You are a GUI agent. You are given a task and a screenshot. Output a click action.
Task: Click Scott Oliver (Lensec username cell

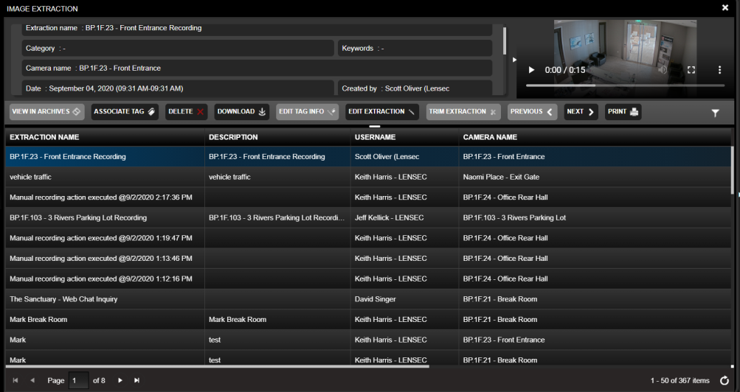click(x=404, y=156)
